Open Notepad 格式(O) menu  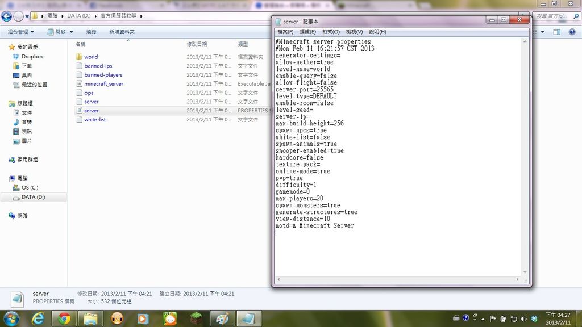click(x=331, y=32)
